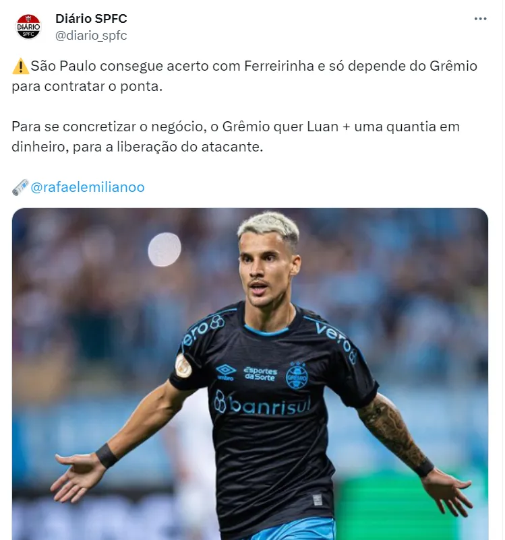Open the three-dot more options menu
The width and height of the screenshot is (505, 540).
tap(480, 19)
